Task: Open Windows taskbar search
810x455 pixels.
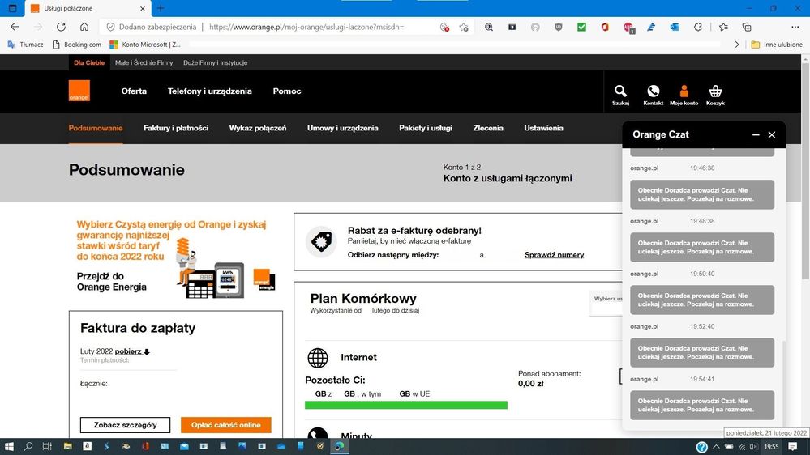Action: (x=28, y=446)
